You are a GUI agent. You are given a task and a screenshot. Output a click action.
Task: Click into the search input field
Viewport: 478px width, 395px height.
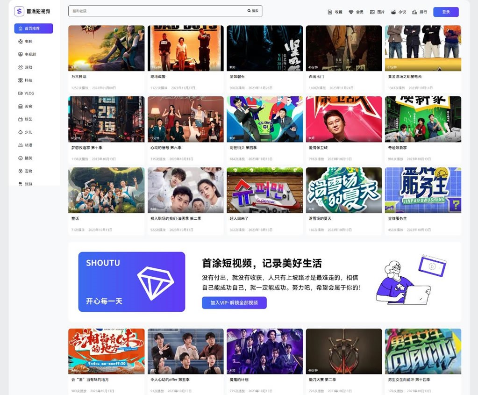[157, 11]
